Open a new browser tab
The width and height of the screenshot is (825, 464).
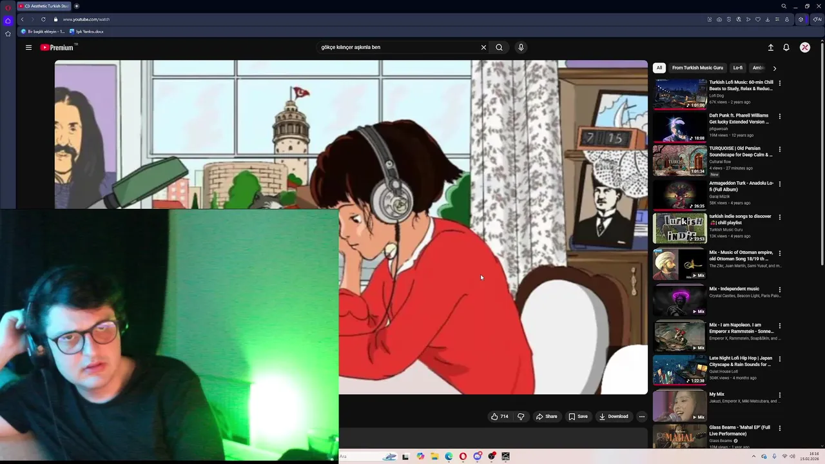point(77,6)
